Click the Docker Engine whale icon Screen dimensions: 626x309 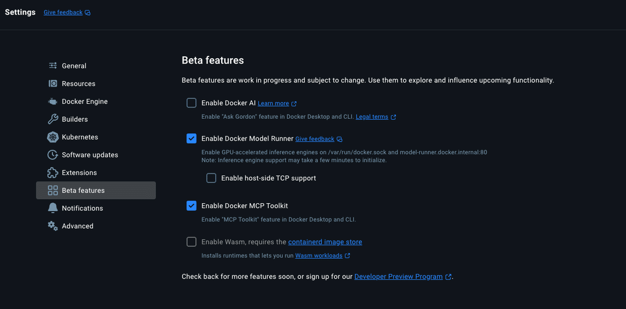click(x=53, y=102)
